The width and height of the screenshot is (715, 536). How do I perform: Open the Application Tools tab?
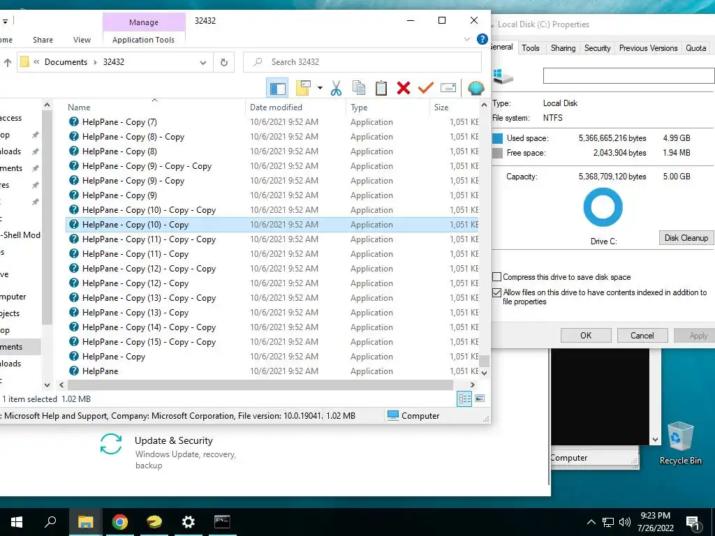(144, 40)
